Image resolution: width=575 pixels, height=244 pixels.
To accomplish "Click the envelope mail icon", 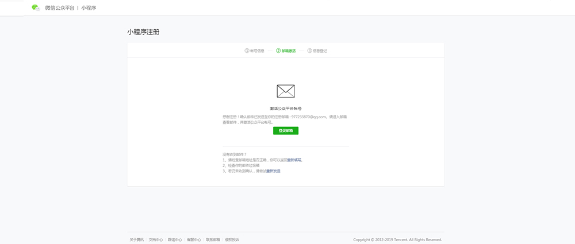I will tap(286, 91).
